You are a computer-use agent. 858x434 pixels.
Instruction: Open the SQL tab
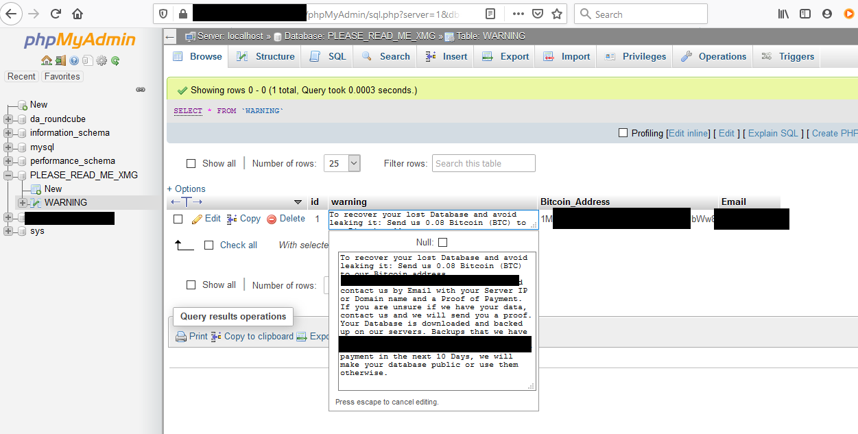coord(328,56)
